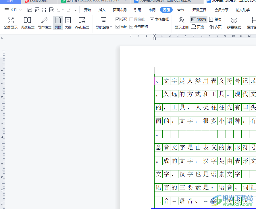
Task: Expand the Undo history dropdown arrow
Action: [63, 10]
